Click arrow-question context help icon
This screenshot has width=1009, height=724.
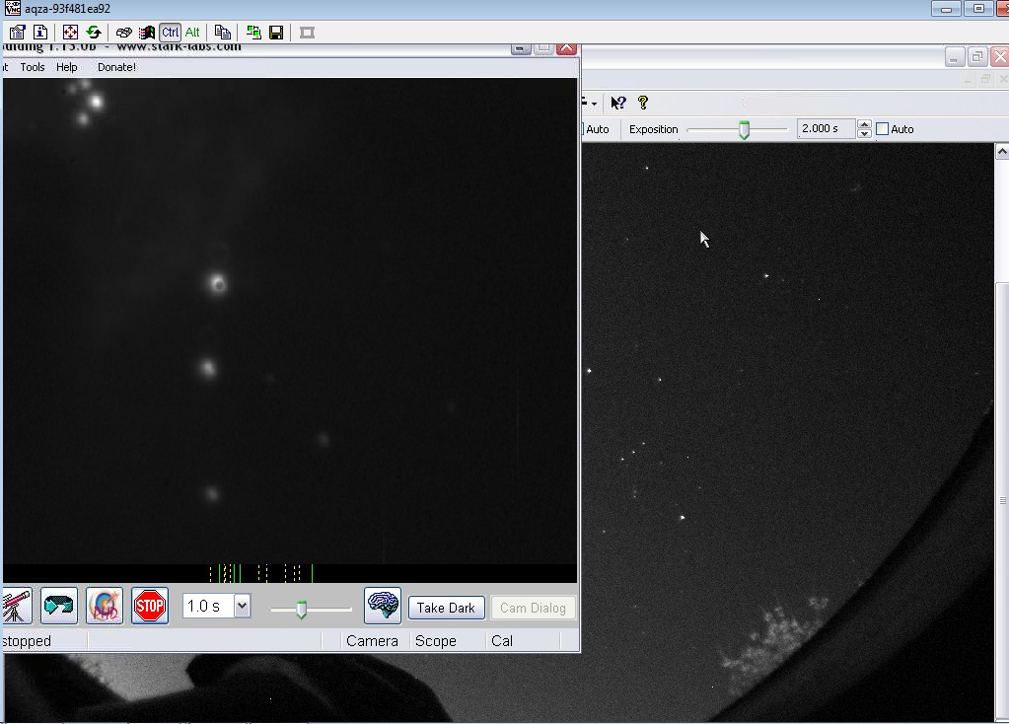click(618, 103)
